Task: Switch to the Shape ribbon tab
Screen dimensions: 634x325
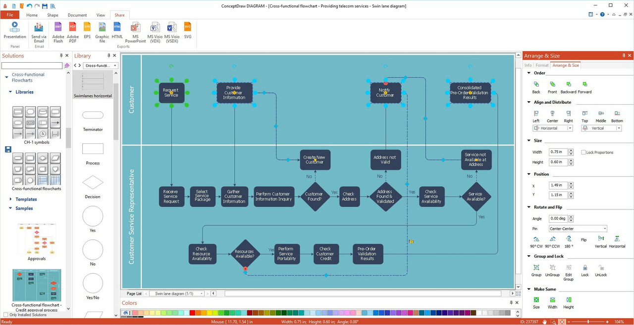Action: [x=53, y=15]
